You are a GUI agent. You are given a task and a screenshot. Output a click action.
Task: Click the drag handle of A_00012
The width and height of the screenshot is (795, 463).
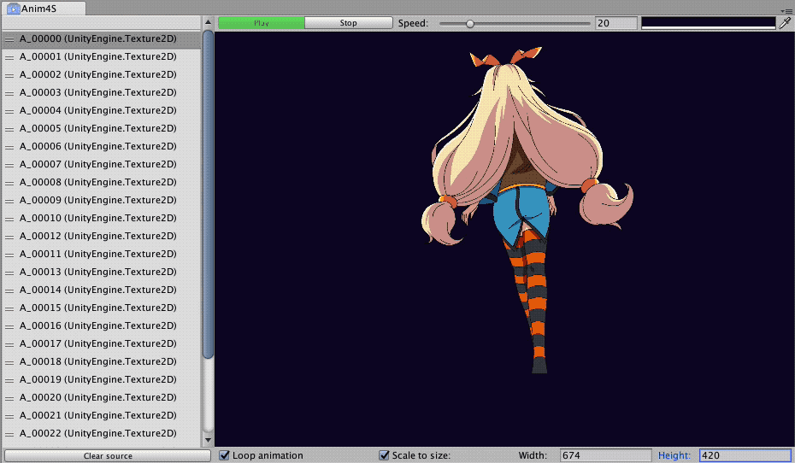click(9, 237)
